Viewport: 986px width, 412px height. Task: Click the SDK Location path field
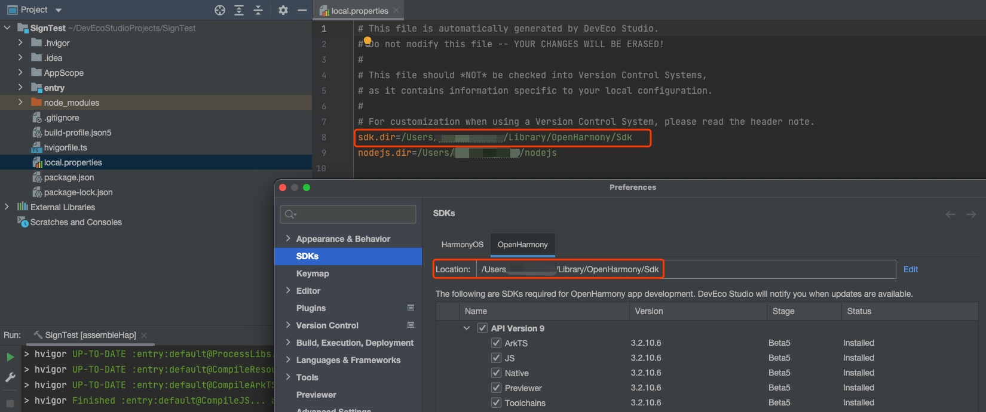pos(686,269)
